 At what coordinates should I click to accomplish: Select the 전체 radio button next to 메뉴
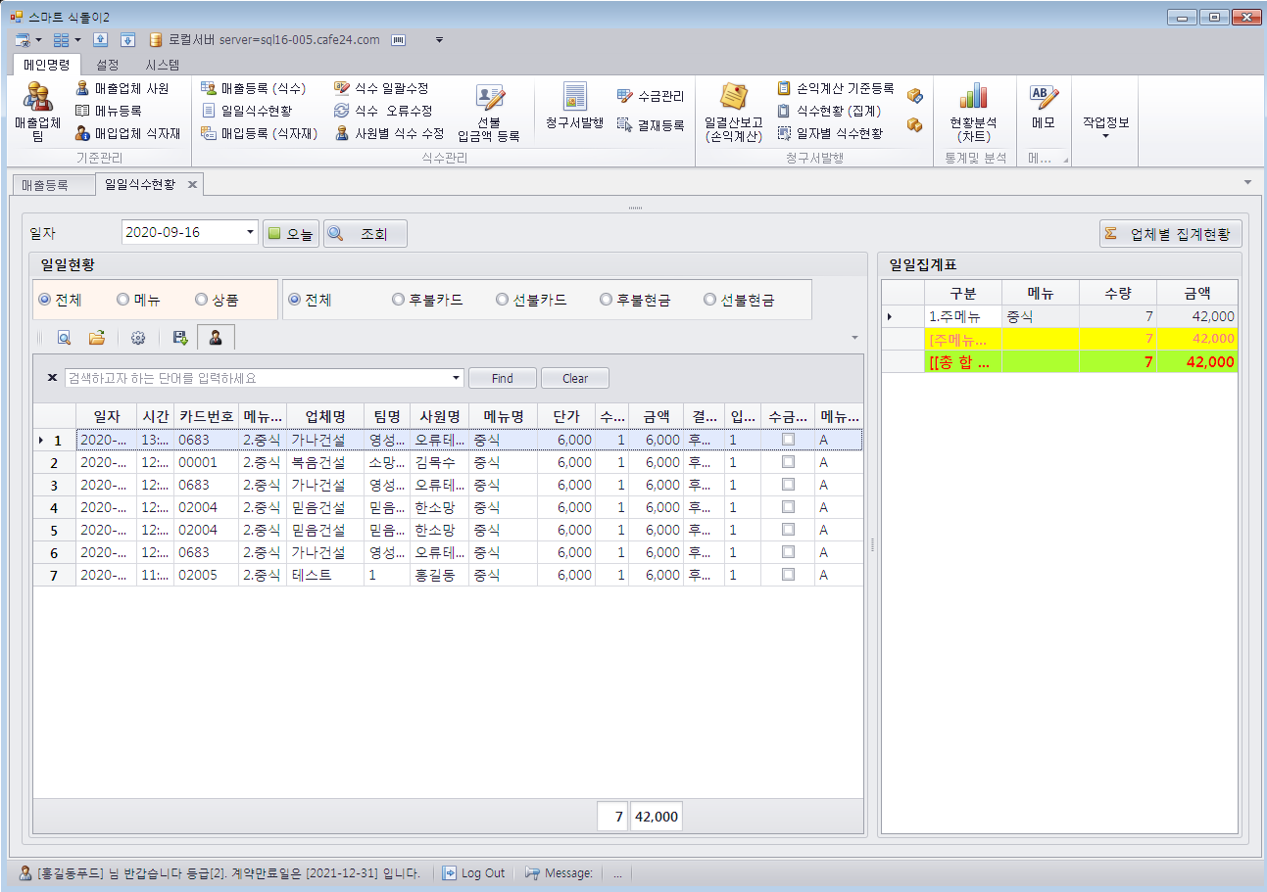[61, 300]
